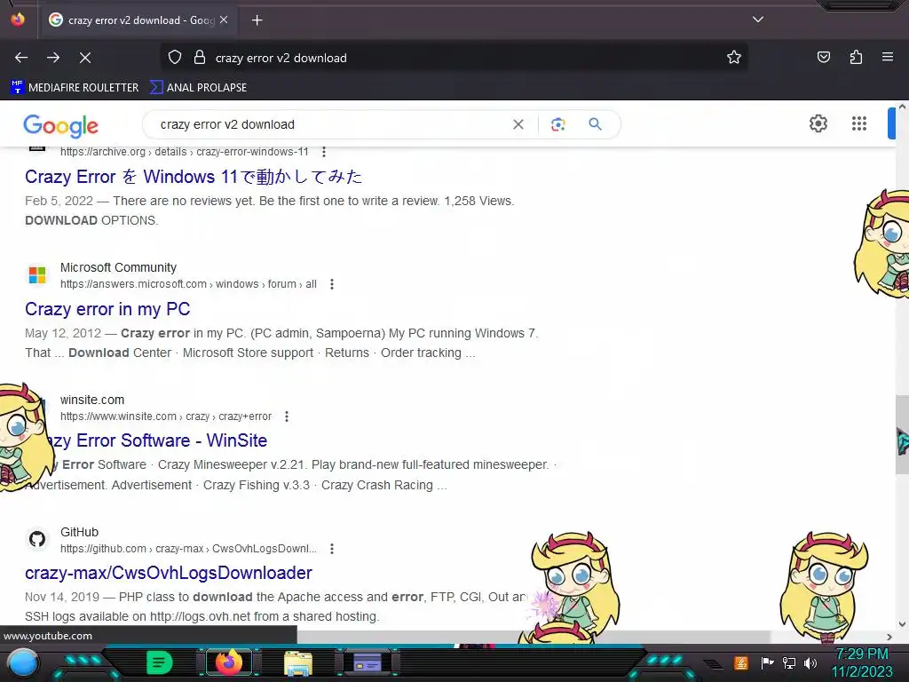
Task: Search by image with Google Lens
Action: (x=557, y=124)
